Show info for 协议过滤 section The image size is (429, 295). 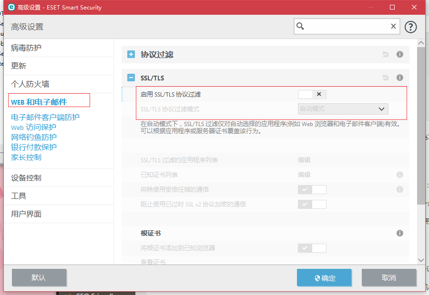[x=399, y=54]
